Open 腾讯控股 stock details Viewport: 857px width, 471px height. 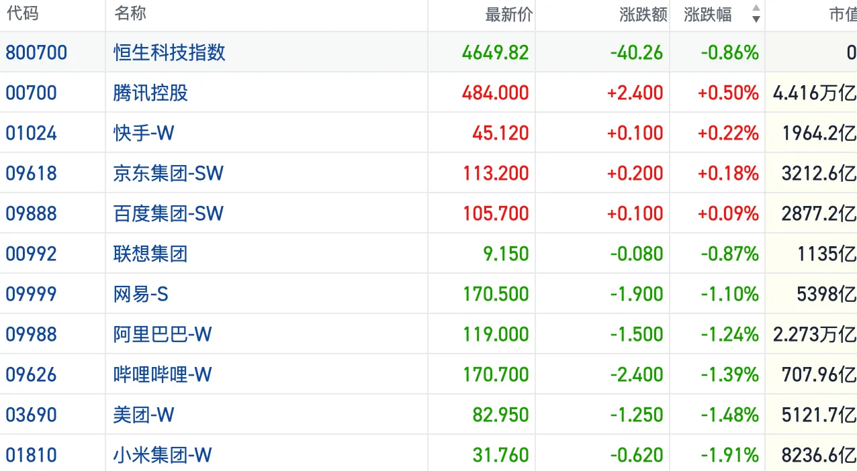point(150,93)
